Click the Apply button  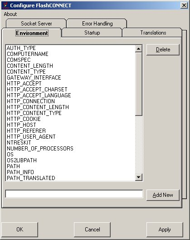click(165, 230)
